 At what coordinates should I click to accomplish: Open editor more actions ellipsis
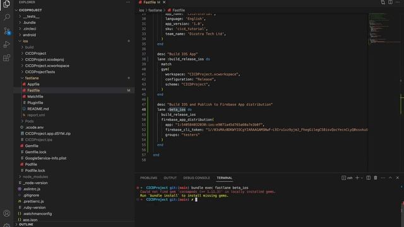click(x=398, y=3)
